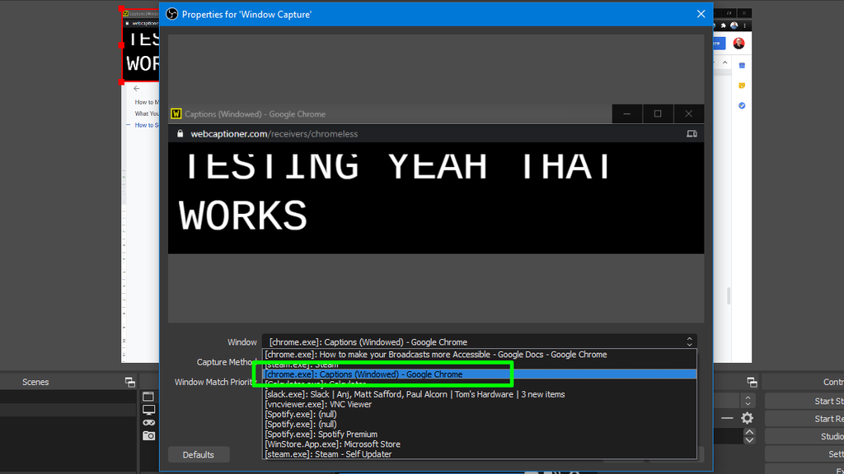The height and width of the screenshot is (474, 844).
Task: Open Google Tasks from the Chrome side panel
Action: 742,105
